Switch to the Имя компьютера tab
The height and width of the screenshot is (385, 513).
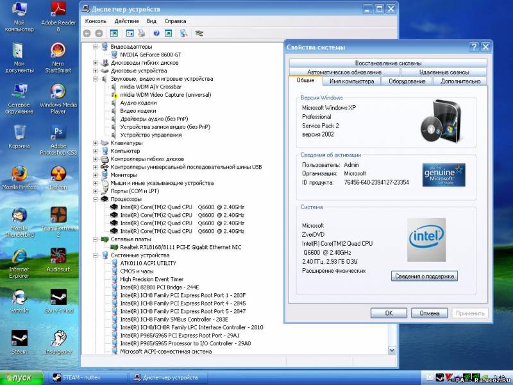pos(351,81)
